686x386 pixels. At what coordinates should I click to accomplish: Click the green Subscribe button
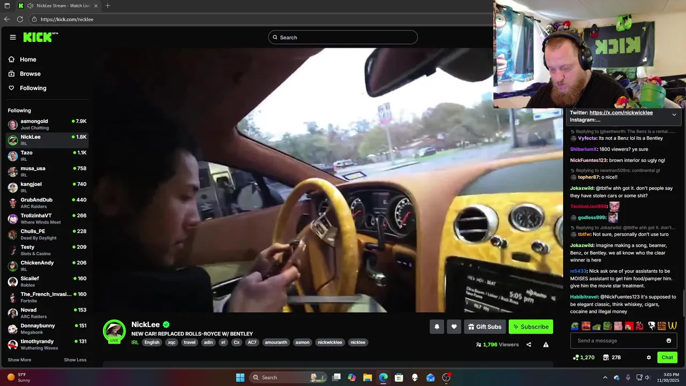(531, 326)
